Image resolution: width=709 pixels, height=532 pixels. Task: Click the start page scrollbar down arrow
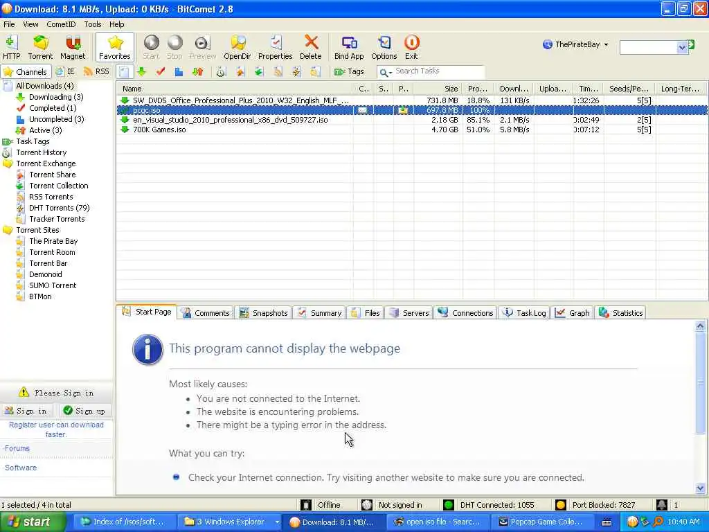(700, 488)
